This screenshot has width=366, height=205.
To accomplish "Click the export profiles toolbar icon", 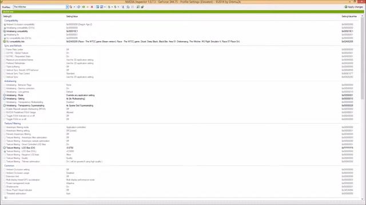I will pos(109,7).
